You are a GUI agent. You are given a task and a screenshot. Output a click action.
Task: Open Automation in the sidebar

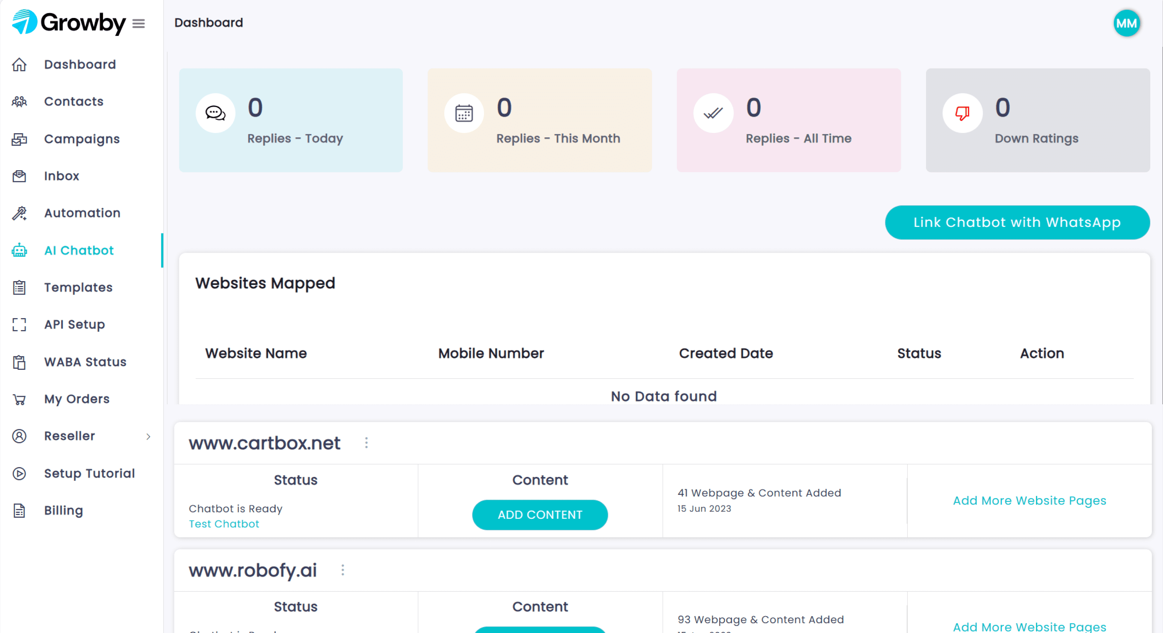(82, 213)
